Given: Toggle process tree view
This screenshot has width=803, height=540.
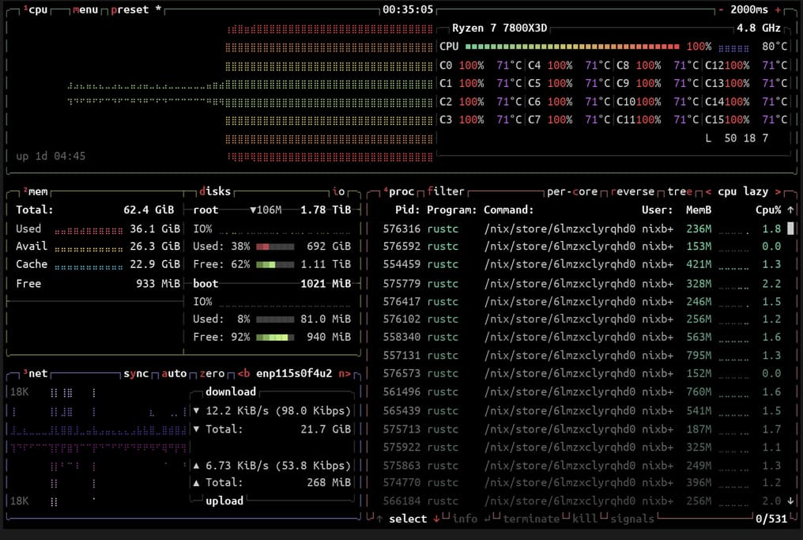Looking at the screenshot, I should pyautogui.click(x=680, y=191).
